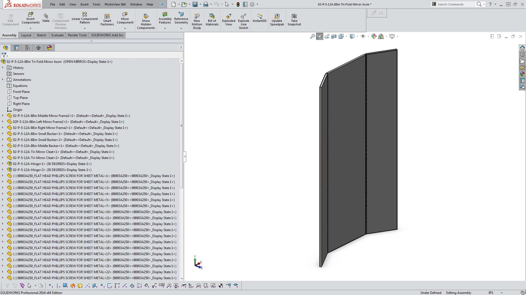Click Zoom to Fit in view toolbar
The width and height of the screenshot is (526, 295).
coord(312,36)
